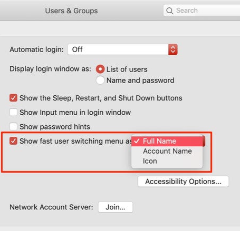This screenshot has height=231, width=240.
Task: Click the checkmark beside Full Name
Action: click(137, 141)
